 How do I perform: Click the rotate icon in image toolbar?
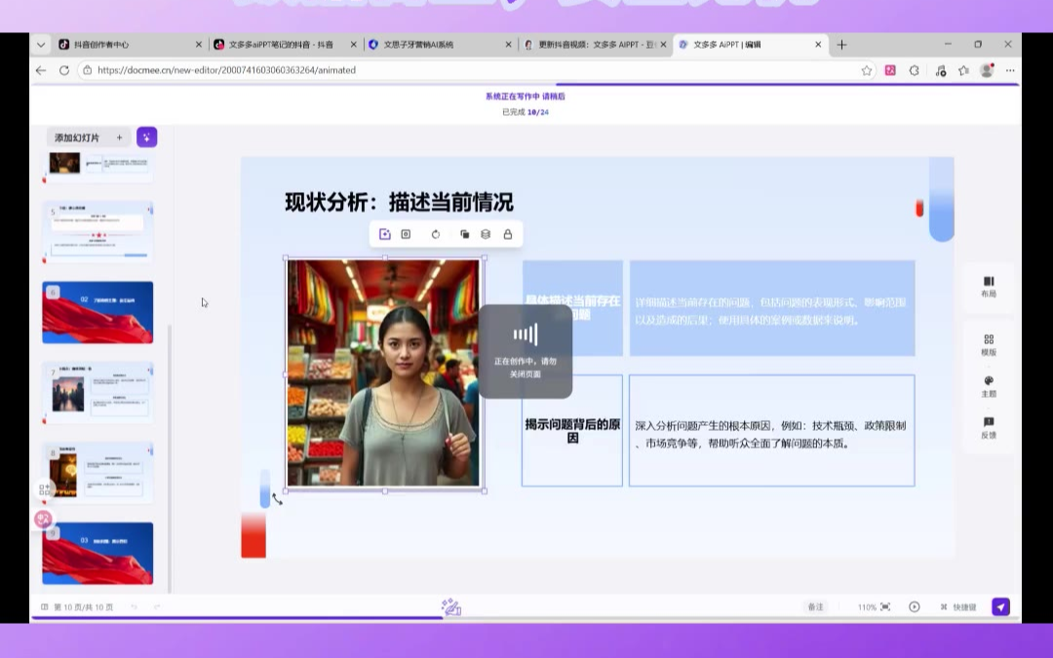436,234
